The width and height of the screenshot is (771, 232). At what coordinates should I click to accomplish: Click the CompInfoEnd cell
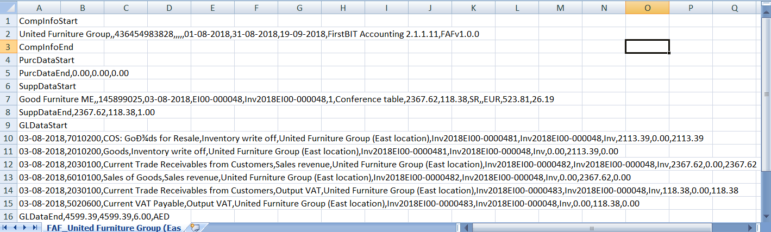[x=46, y=47]
